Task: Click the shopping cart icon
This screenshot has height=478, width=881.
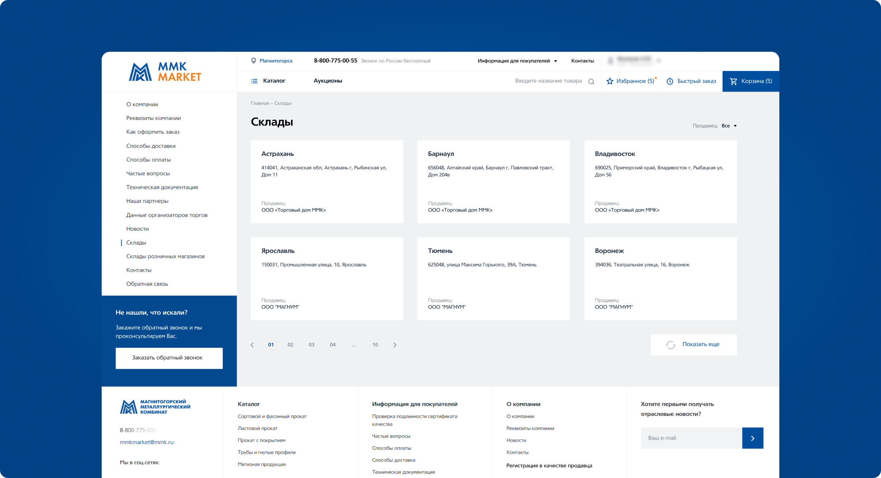Action: pyautogui.click(x=733, y=81)
